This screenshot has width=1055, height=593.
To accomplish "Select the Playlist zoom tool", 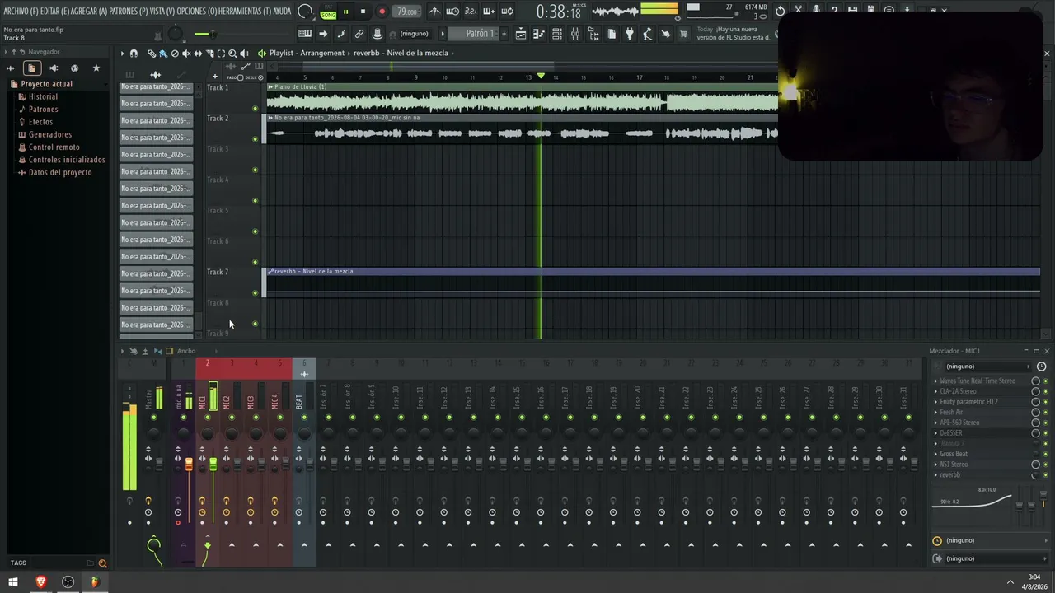I will [x=232, y=54].
